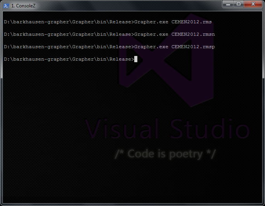
Task: Maximize the ConsoleZ window
Action: coord(239,4)
